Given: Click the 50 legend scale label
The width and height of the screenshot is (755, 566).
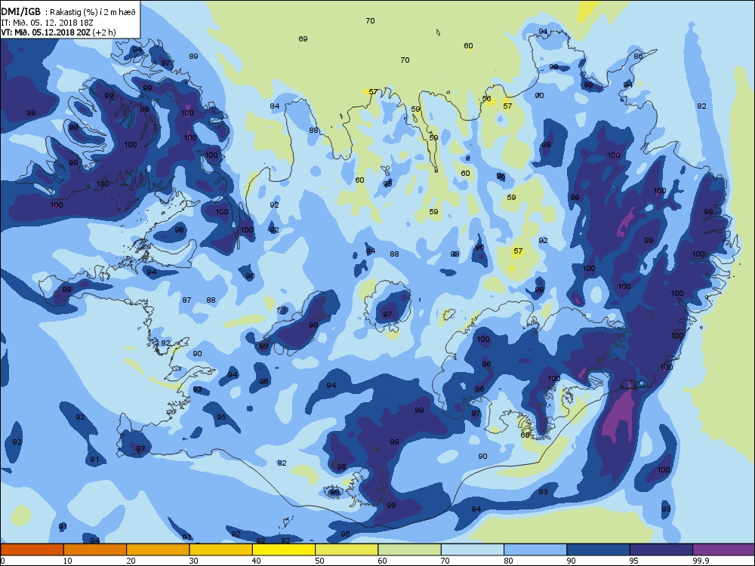Looking at the screenshot, I should (319, 561).
